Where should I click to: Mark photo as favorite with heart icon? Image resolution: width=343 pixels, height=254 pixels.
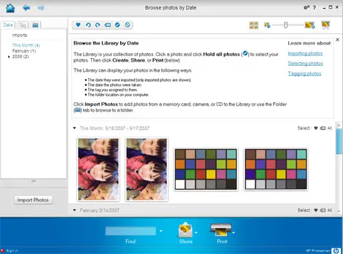[x=78, y=25]
